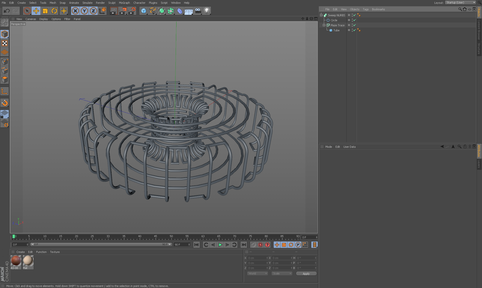Click the light bulb Light icon
The width and height of the screenshot is (482, 288).
tap(207, 11)
